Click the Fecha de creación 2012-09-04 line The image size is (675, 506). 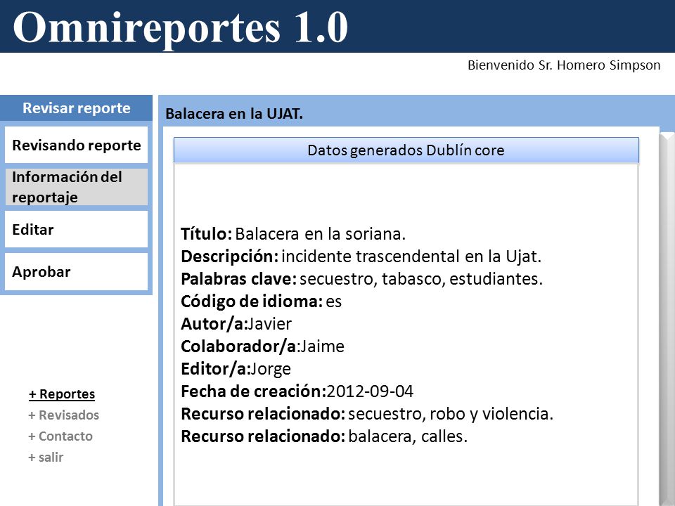point(297,391)
